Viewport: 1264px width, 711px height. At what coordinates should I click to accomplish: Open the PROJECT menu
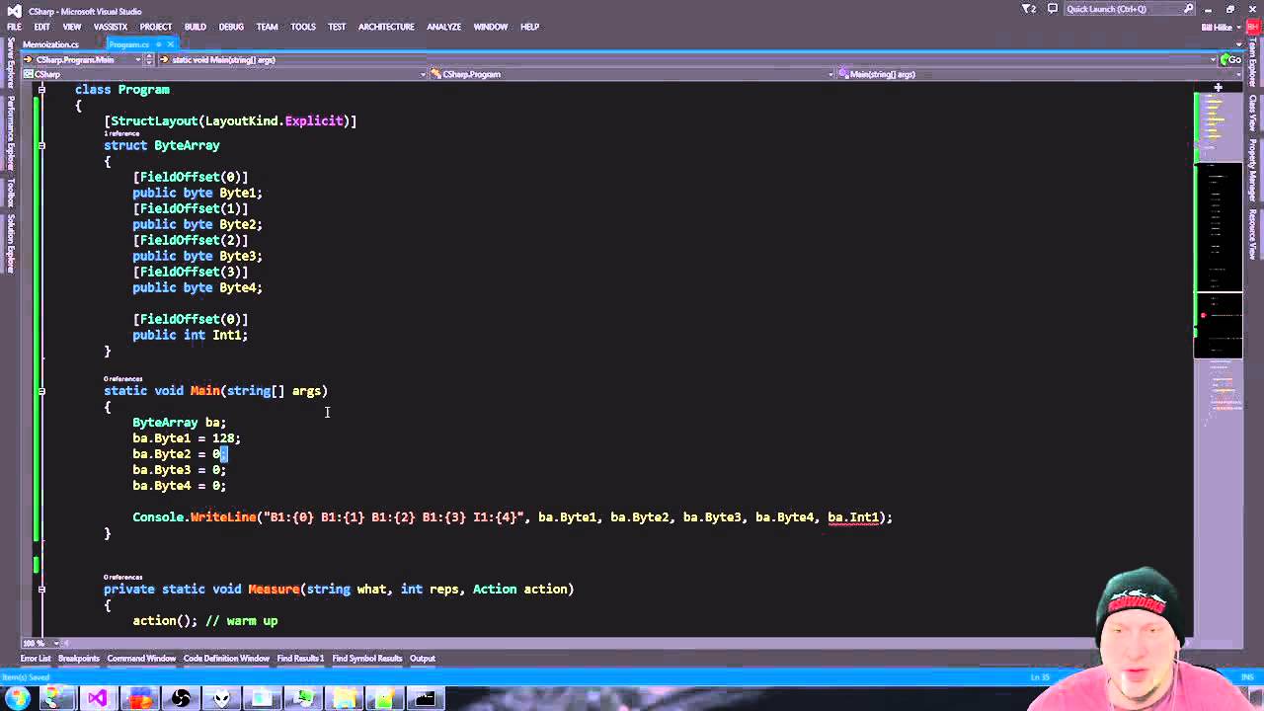pyautogui.click(x=155, y=27)
